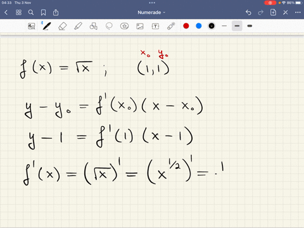
Task: Select the zoom window tool
Action: click(x=32, y=26)
